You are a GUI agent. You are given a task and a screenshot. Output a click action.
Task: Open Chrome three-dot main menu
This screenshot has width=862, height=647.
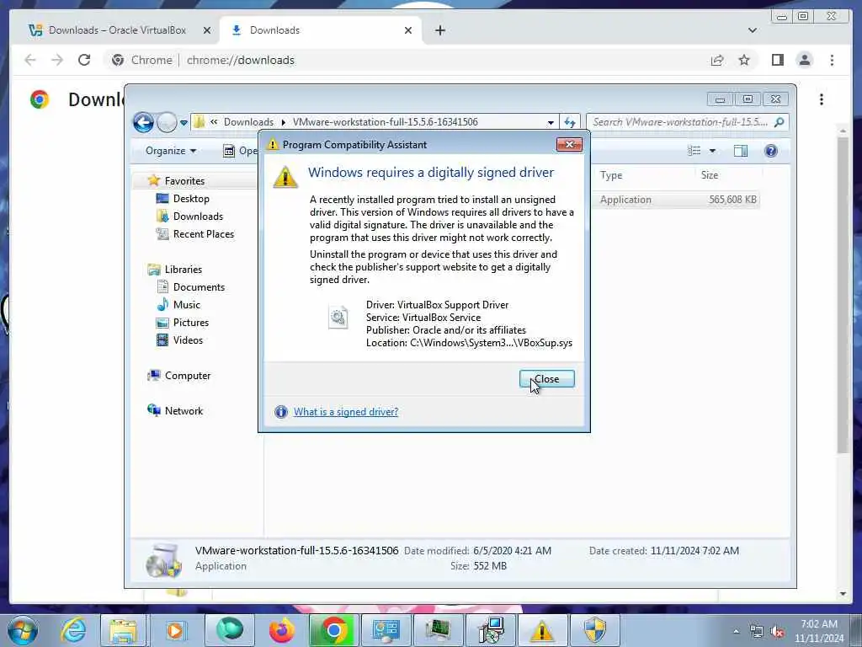(x=832, y=60)
